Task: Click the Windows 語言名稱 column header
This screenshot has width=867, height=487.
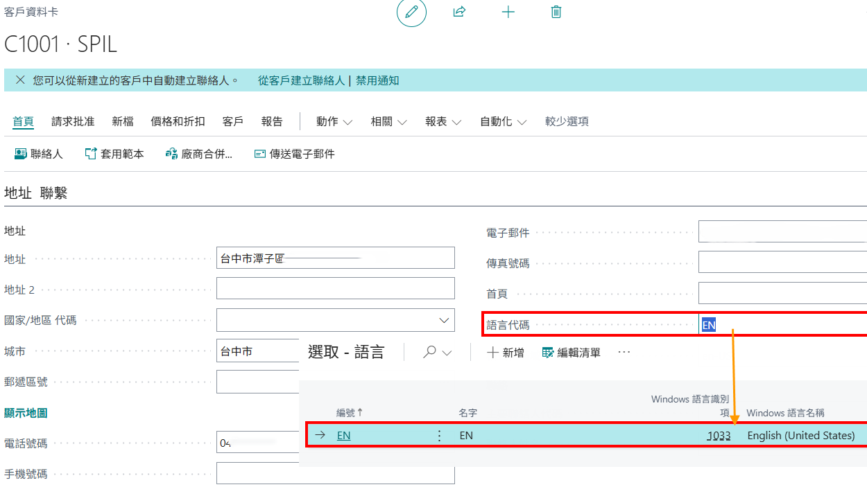Action: pyautogui.click(x=785, y=412)
